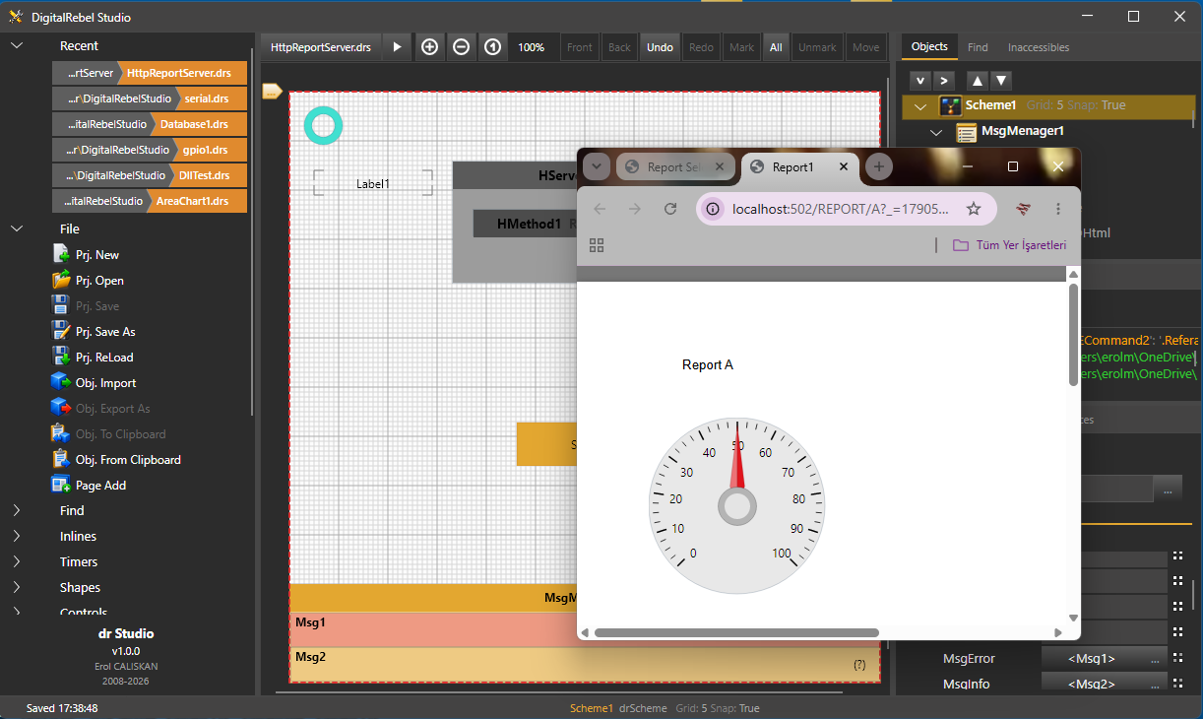1203x719 pixels.
Task: Click the zoom out minus icon
Action: (461, 46)
